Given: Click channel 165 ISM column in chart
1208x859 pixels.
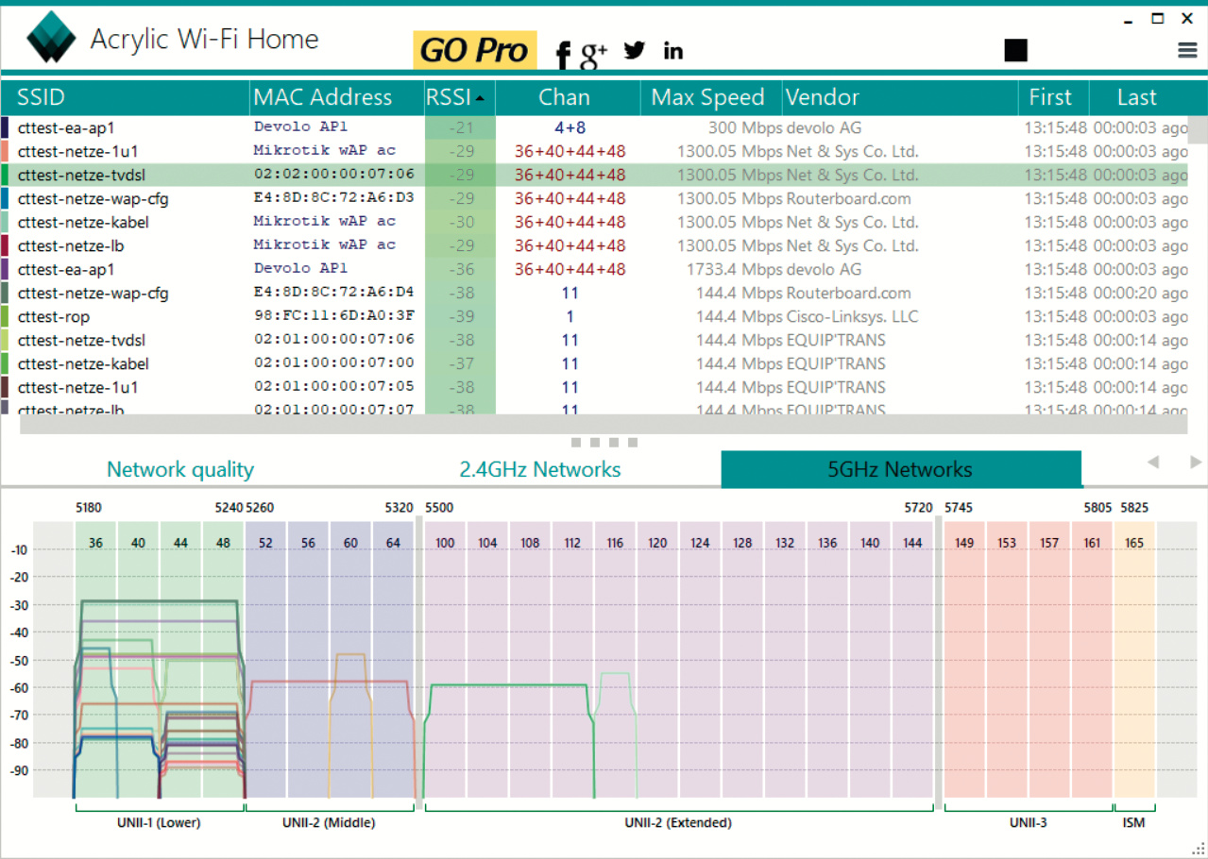Looking at the screenshot, I should (1134, 661).
